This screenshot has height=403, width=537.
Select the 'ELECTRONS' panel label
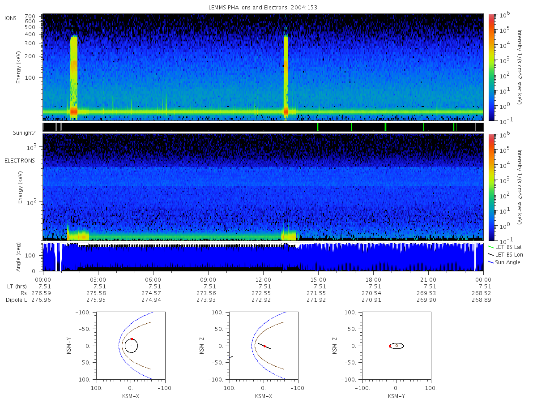[x=20, y=160]
